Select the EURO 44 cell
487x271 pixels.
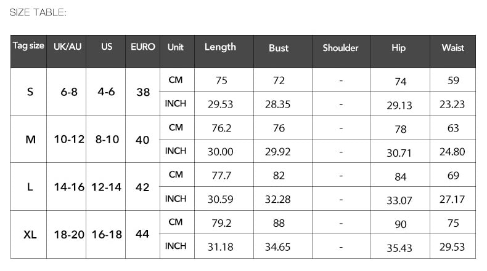pos(142,235)
